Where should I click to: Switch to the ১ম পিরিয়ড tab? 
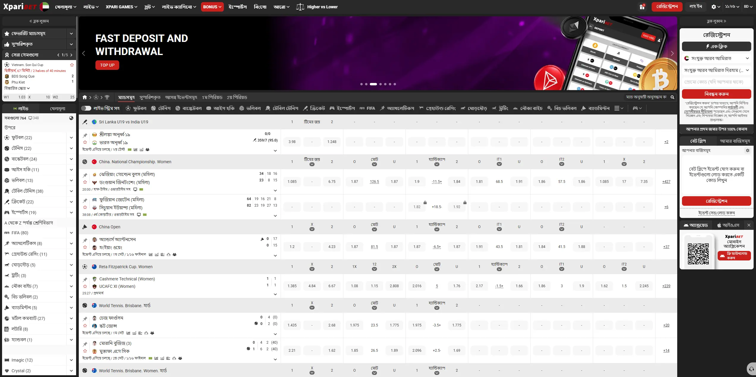click(x=212, y=97)
